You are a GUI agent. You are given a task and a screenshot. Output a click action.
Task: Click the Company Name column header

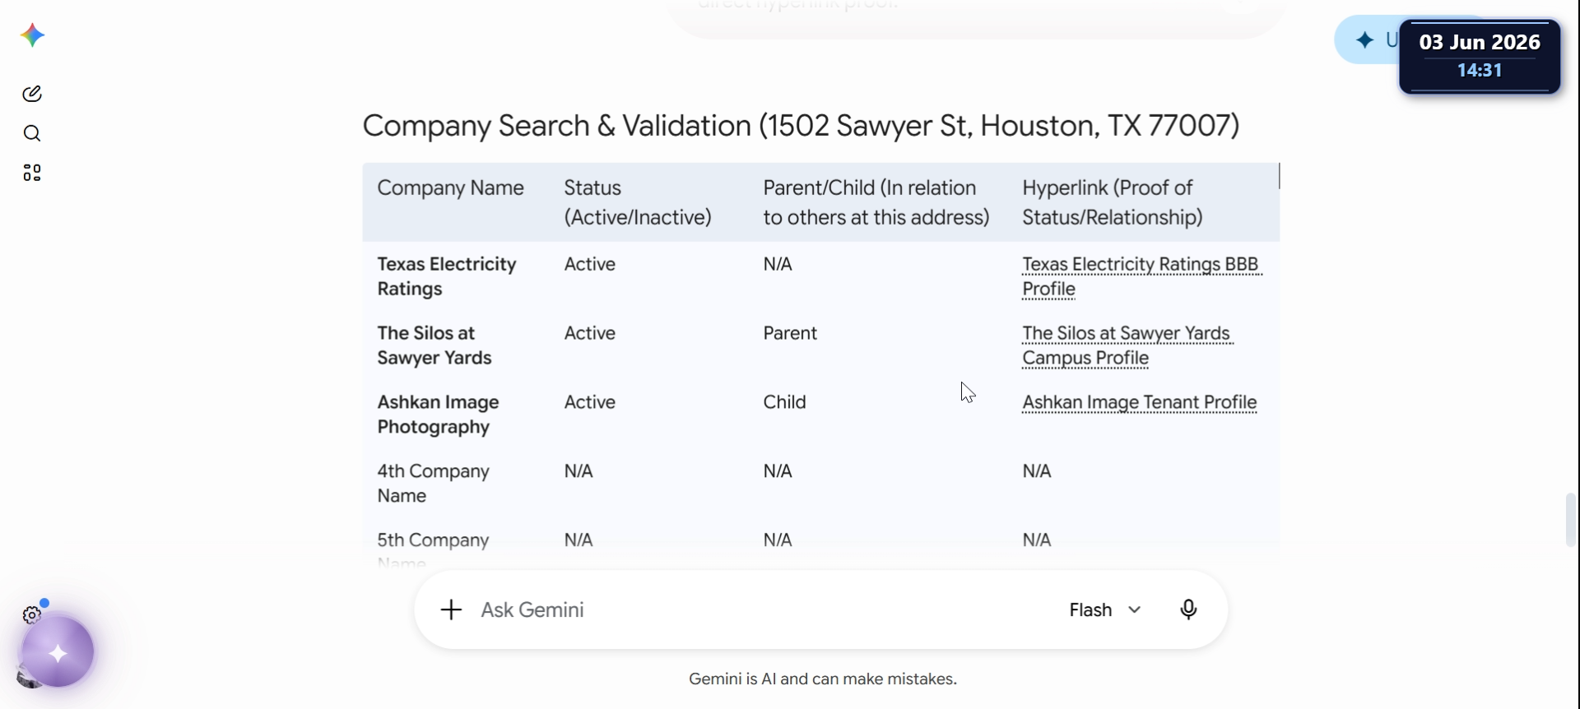click(451, 188)
